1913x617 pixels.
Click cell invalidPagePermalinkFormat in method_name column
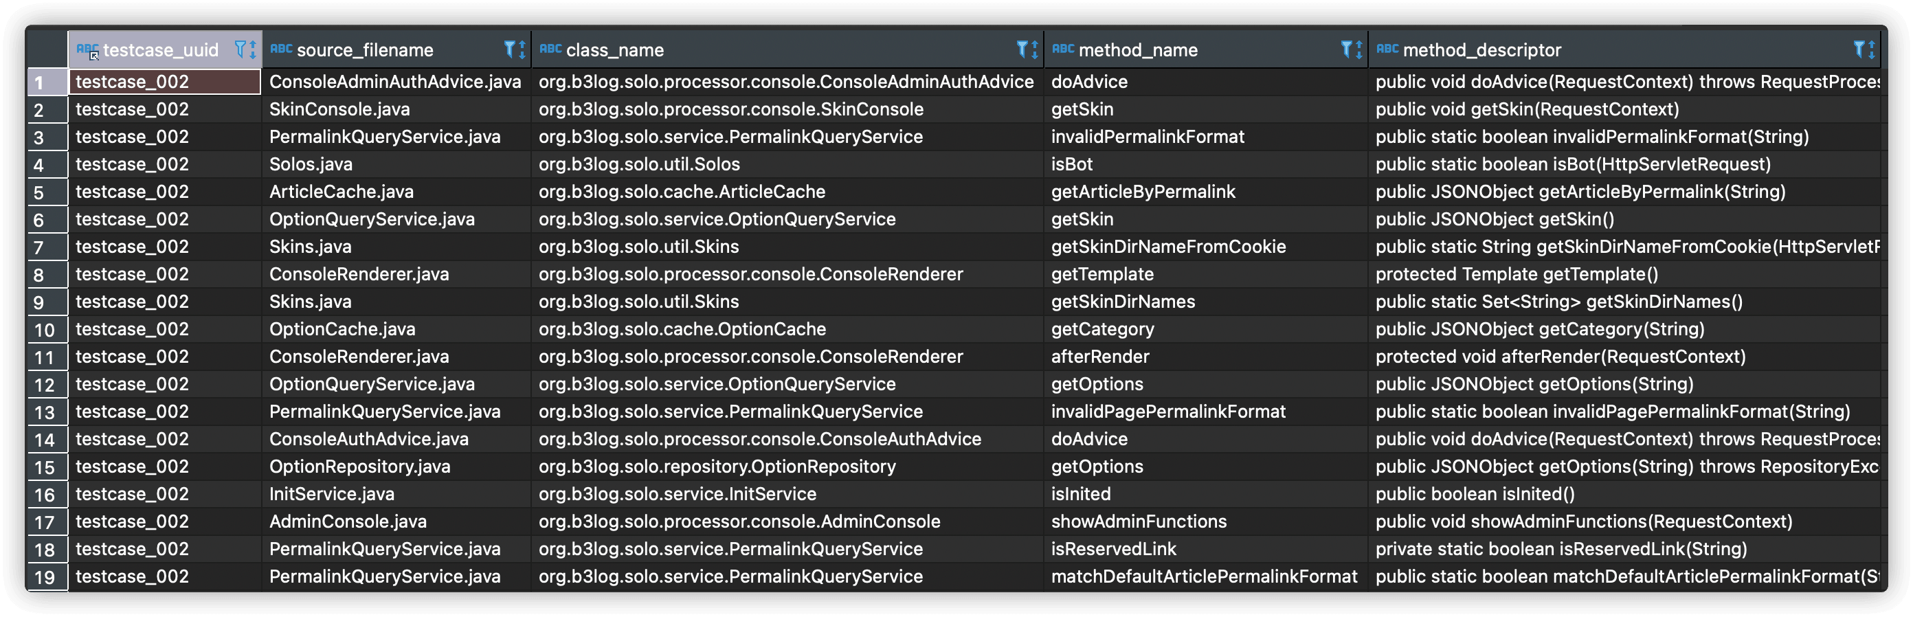[1205, 412]
